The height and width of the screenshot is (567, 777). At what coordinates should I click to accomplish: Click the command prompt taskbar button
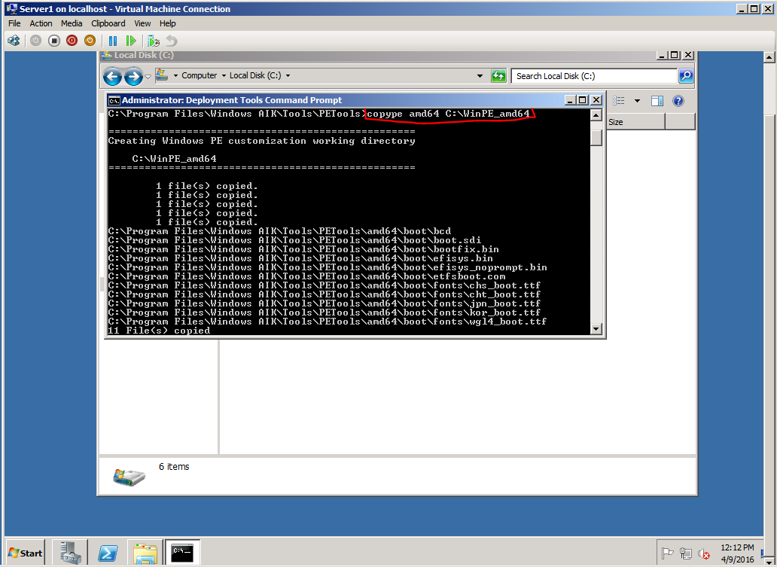[182, 553]
